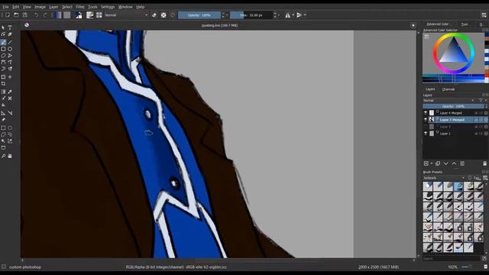Select the Polygon tool
Viewport: 489px width, 275px height.
point(3,56)
